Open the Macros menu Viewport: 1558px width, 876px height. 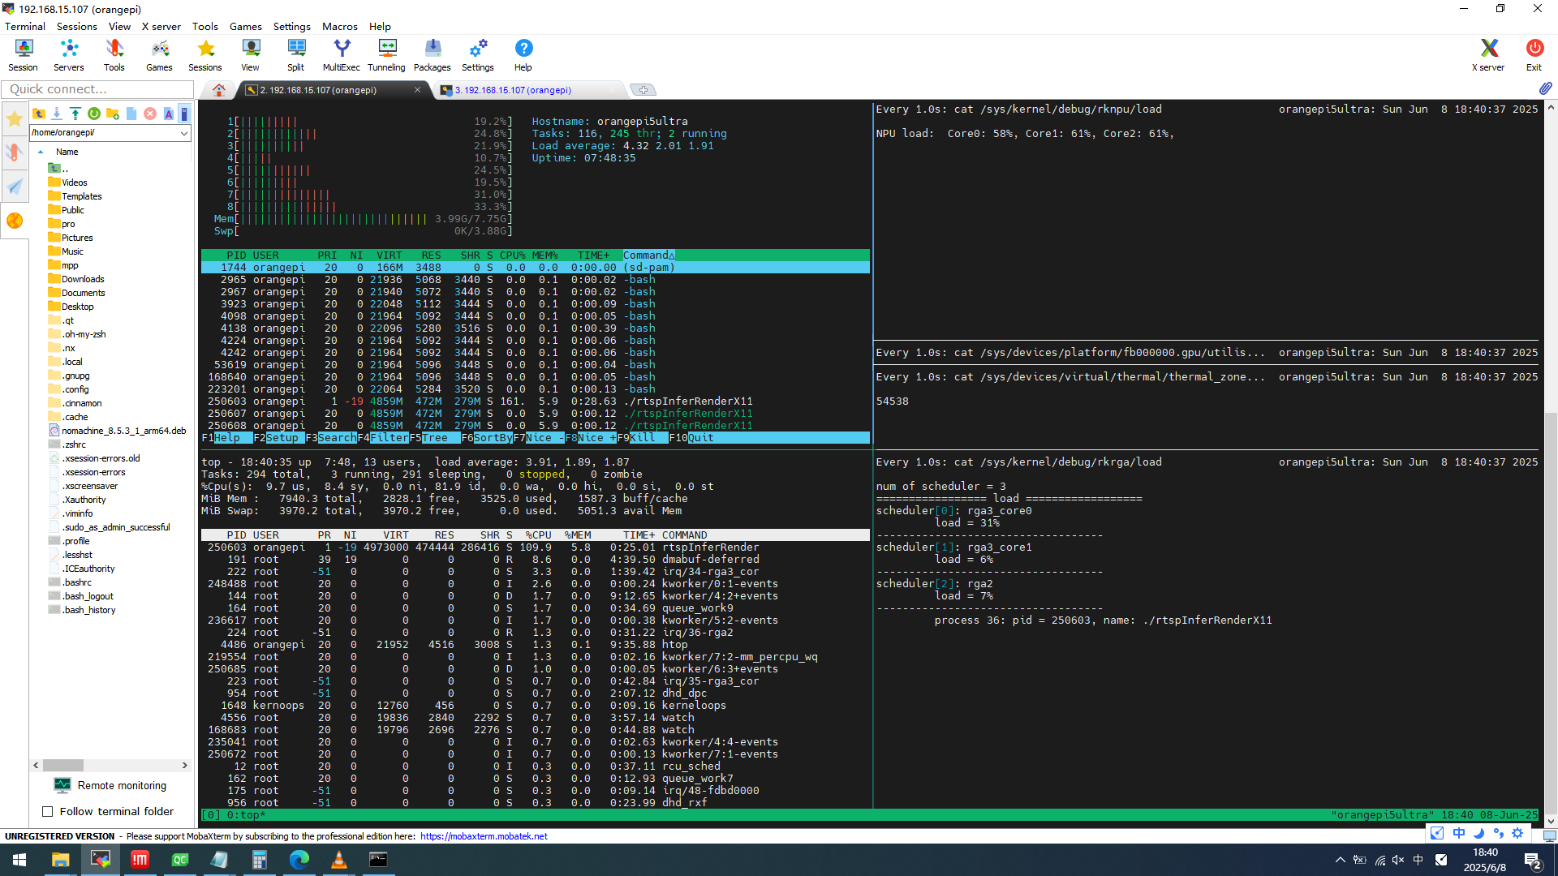tap(339, 26)
